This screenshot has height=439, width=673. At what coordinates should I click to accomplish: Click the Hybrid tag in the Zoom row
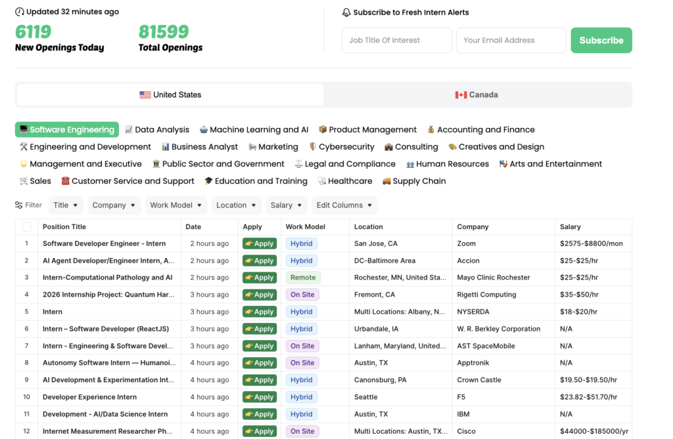302,243
